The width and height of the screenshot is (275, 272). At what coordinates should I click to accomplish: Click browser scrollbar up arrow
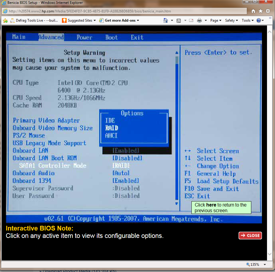pyautogui.click(x=270, y=32)
